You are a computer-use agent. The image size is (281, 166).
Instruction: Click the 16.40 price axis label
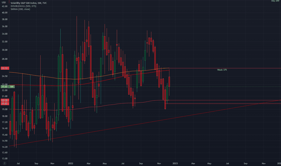click(x=5, y=128)
